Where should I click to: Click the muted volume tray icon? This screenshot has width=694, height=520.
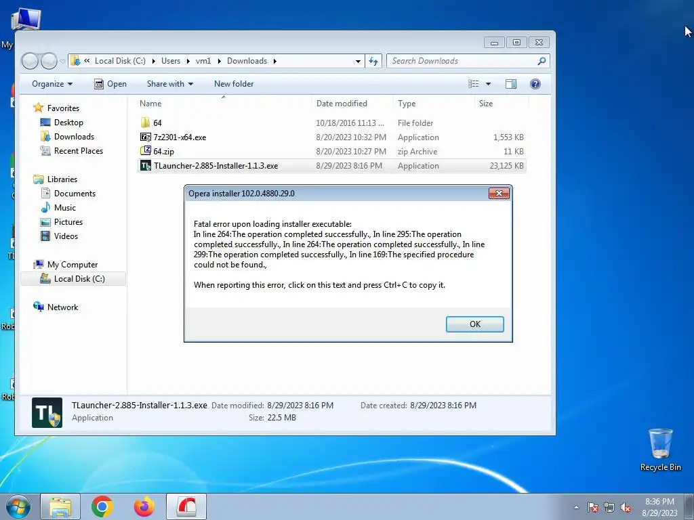click(x=626, y=507)
